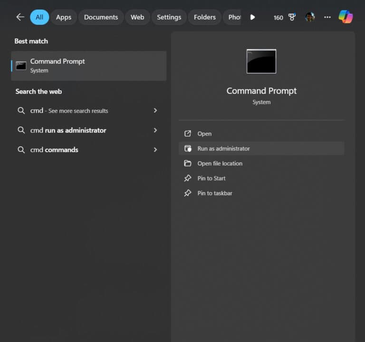Pin Command Prompt to Start
Image resolution: width=365 pixels, height=342 pixels.
pos(211,178)
